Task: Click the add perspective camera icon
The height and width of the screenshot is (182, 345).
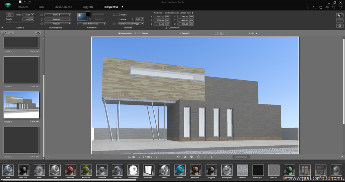Action: (x=4, y=33)
